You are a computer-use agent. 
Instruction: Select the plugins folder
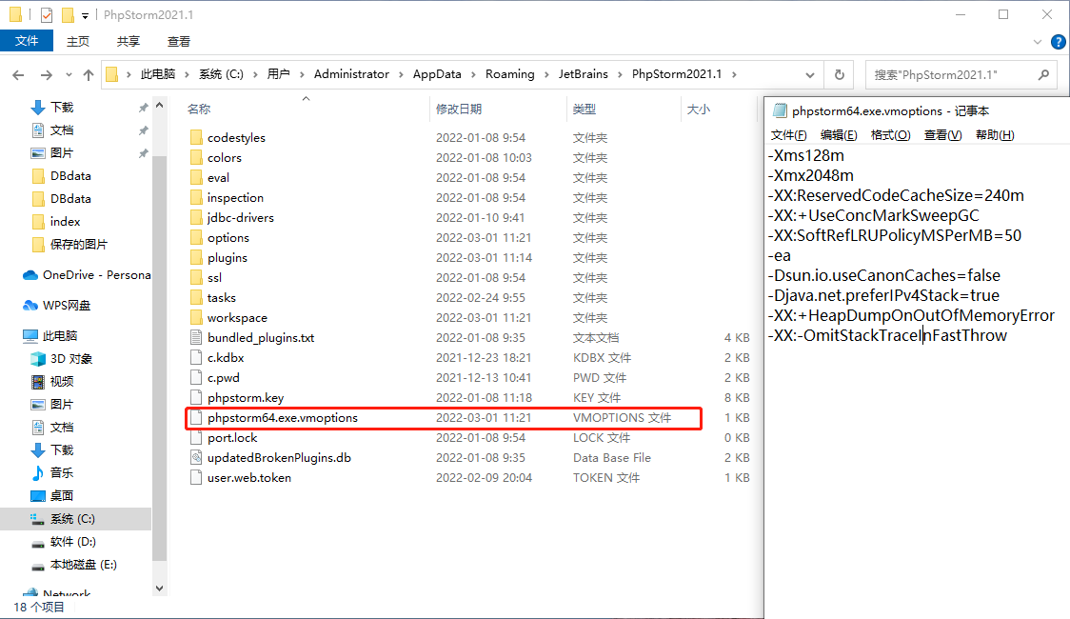click(x=228, y=258)
